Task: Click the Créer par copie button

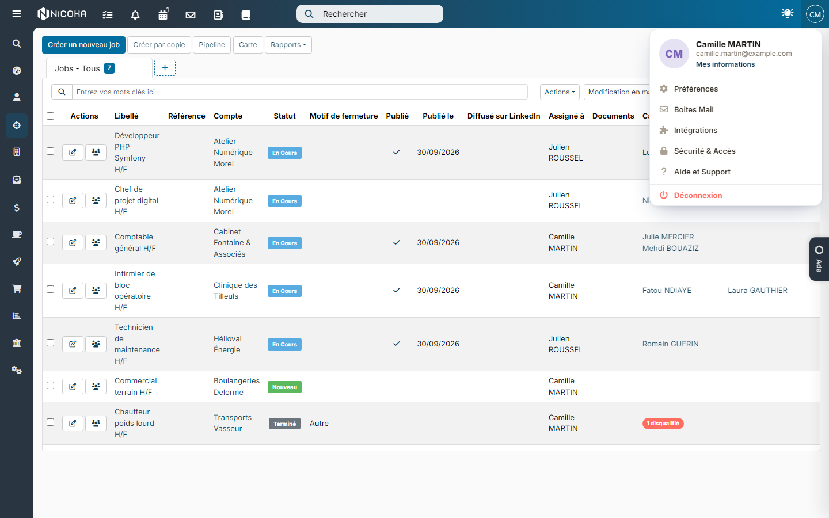Action: coord(159,45)
